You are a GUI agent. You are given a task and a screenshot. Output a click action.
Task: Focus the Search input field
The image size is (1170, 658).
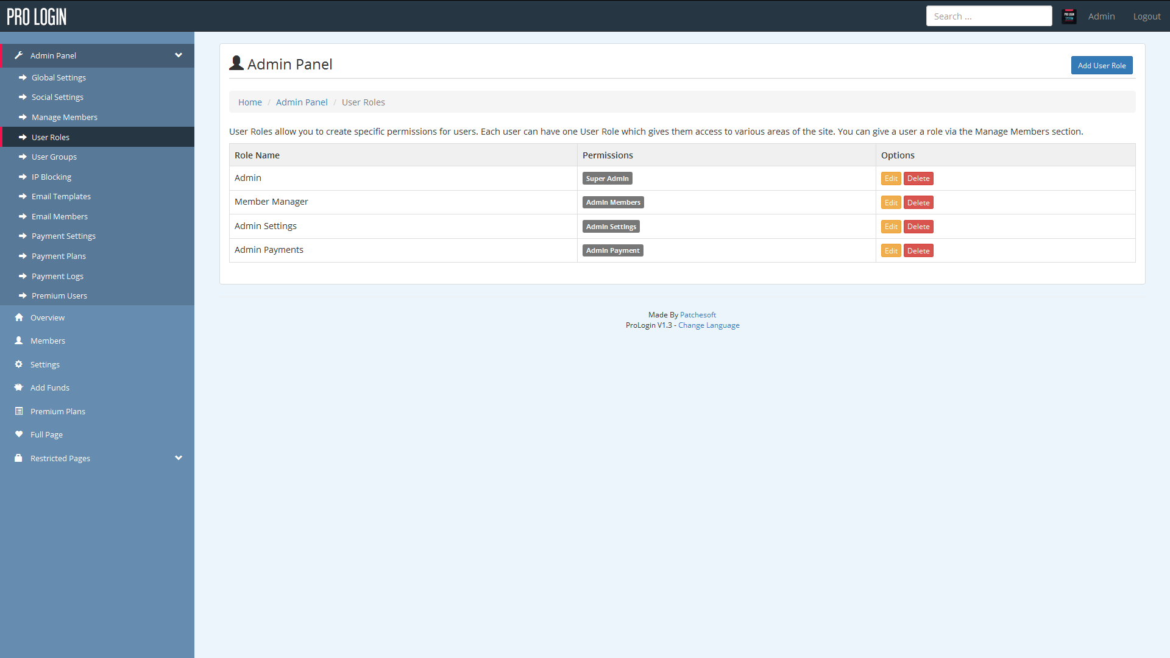pos(988,16)
